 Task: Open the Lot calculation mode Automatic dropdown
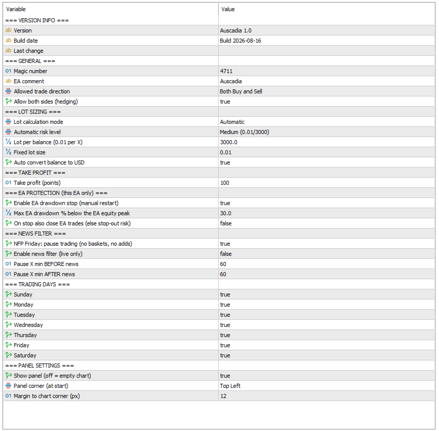pyautogui.click(x=326, y=122)
